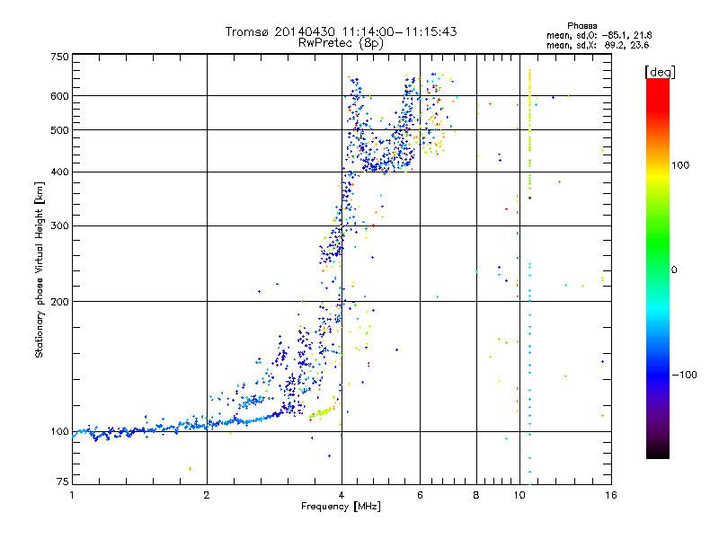The height and width of the screenshot is (539, 719).
Task: Click the y-axis tick label '500'
Action: [59, 130]
